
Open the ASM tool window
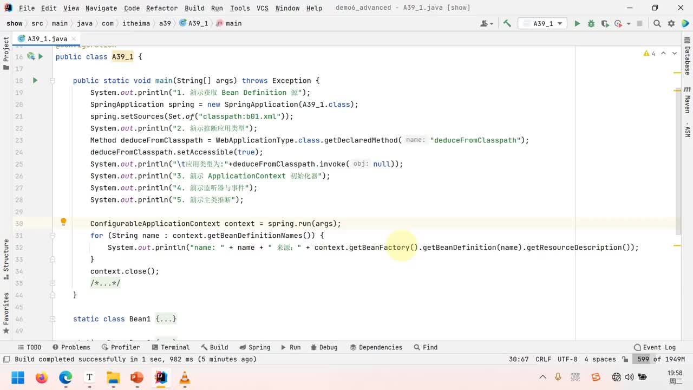[x=687, y=129]
